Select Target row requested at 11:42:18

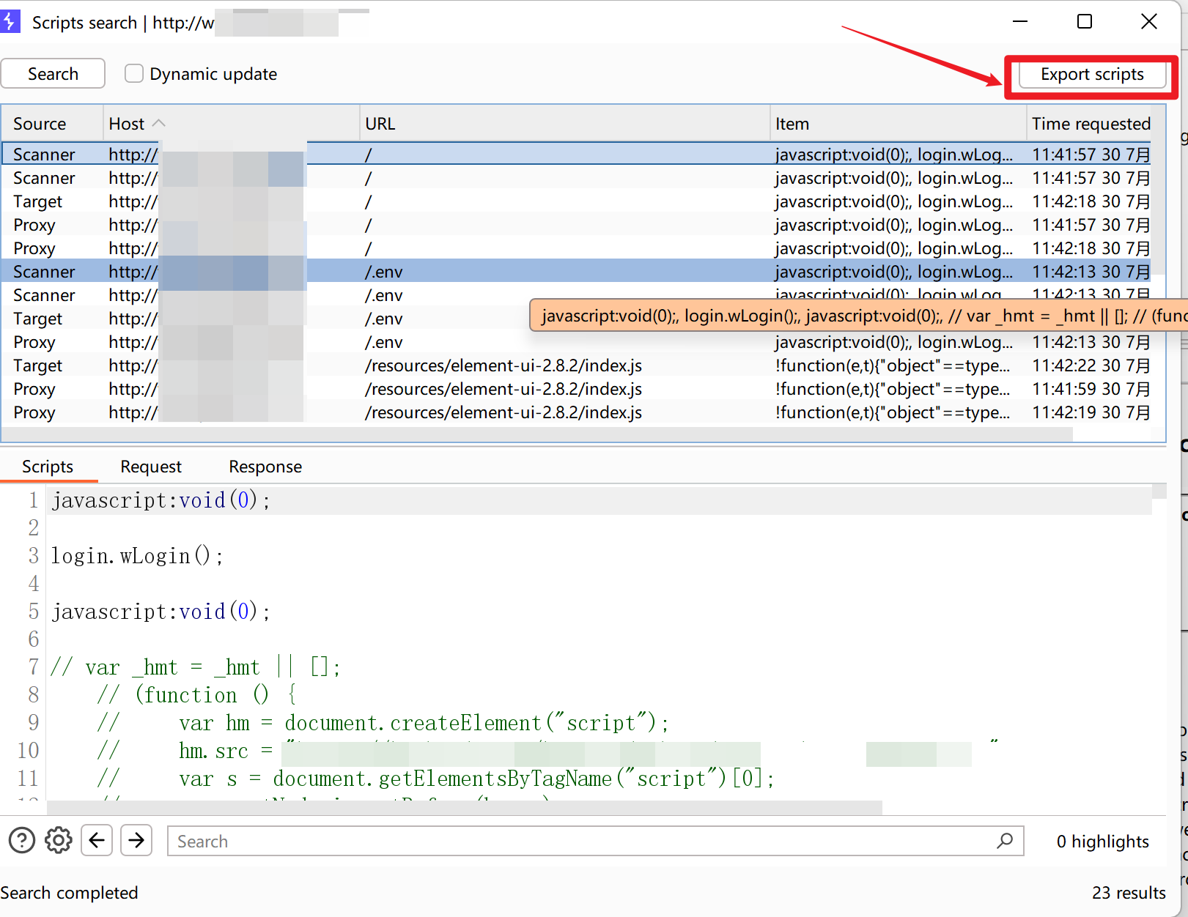[x=576, y=201]
